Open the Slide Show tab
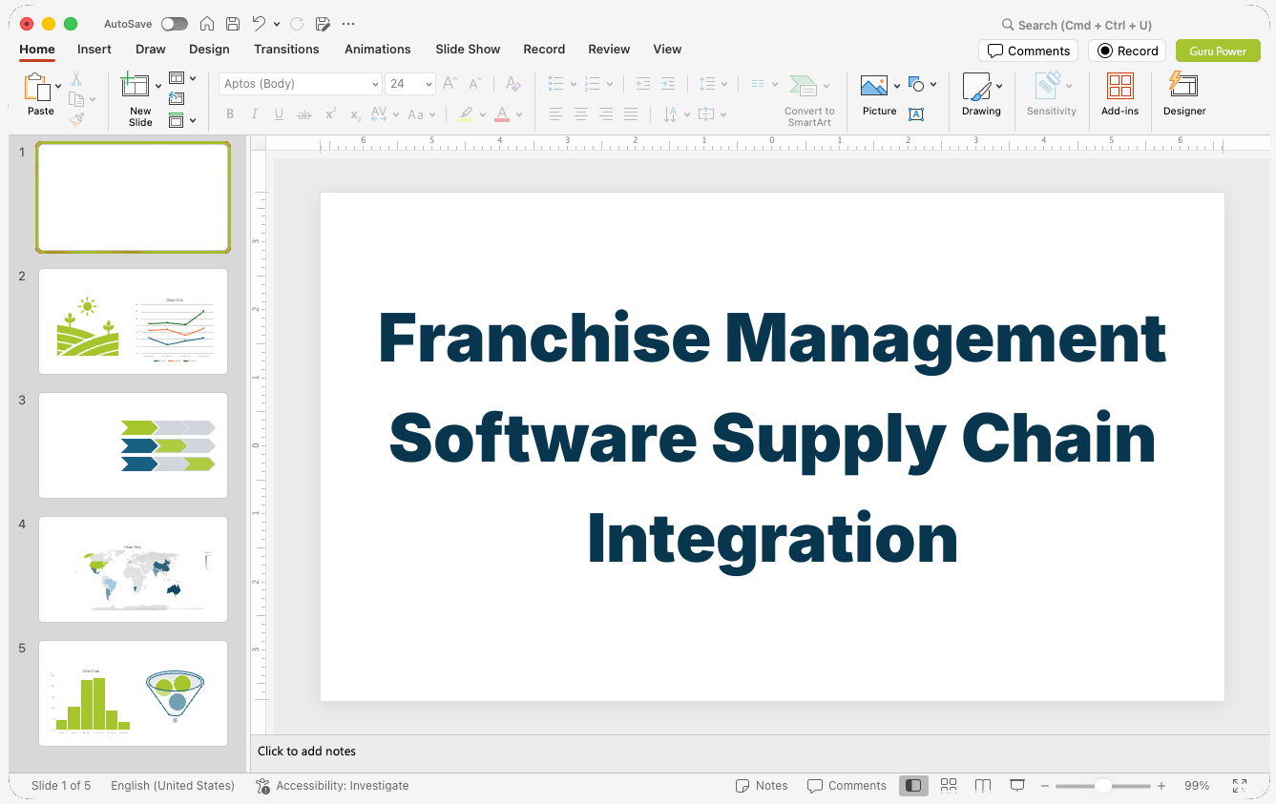 (468, 49)
